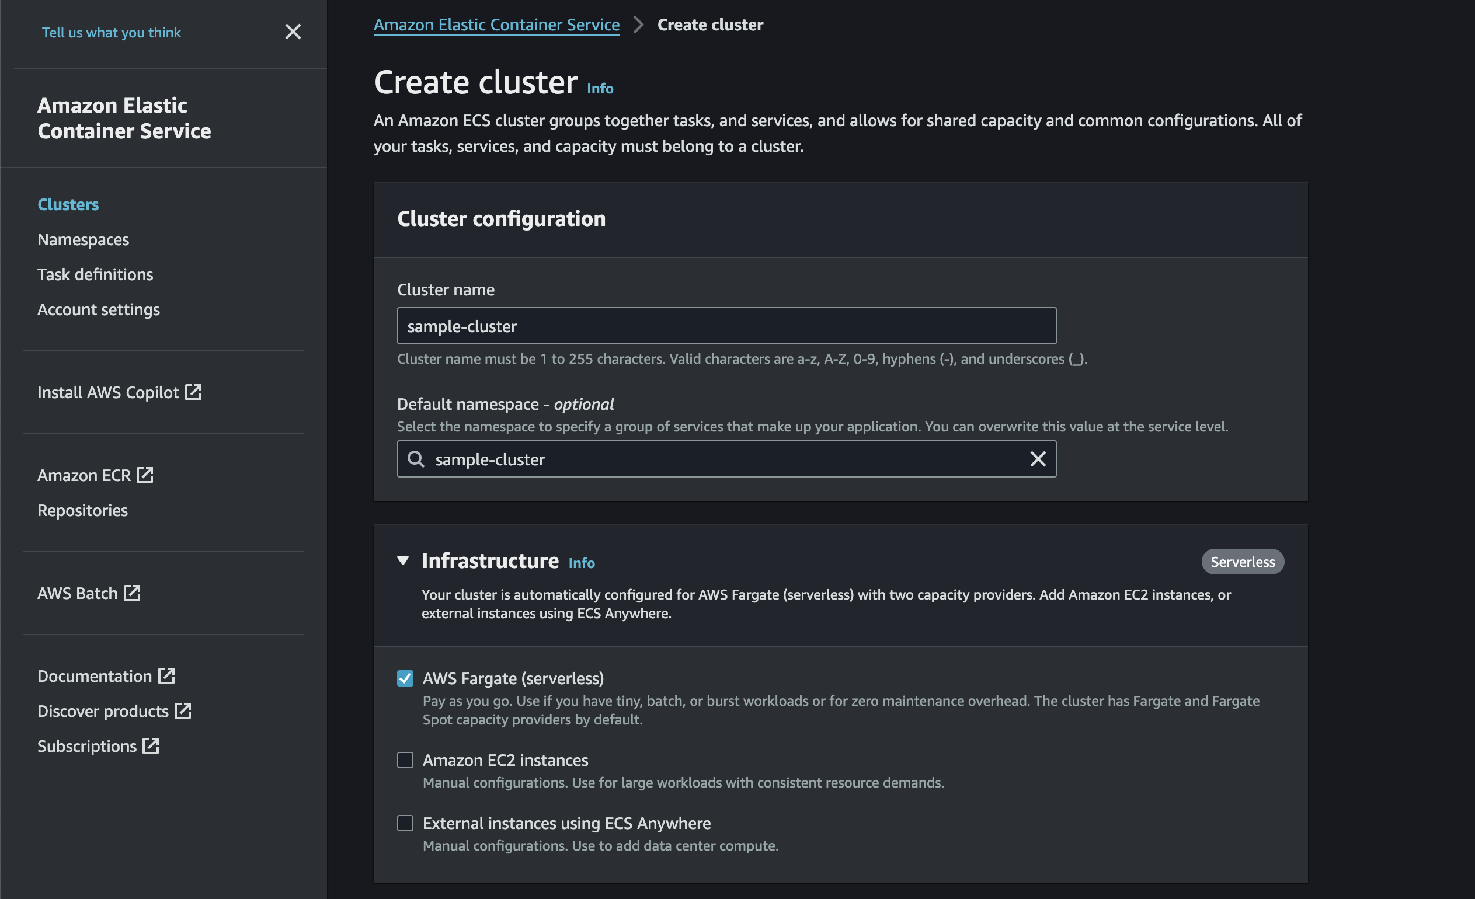Click the Cluster configuration heading

[x=501, y=218]
